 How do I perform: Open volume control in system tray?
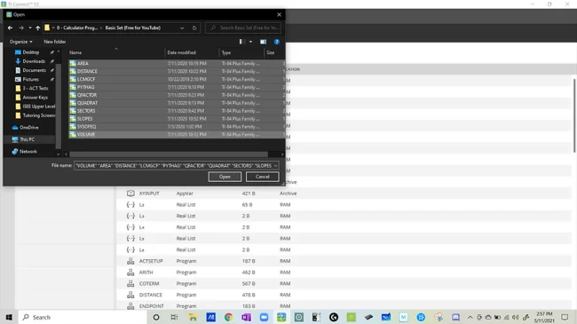(515, 318)
